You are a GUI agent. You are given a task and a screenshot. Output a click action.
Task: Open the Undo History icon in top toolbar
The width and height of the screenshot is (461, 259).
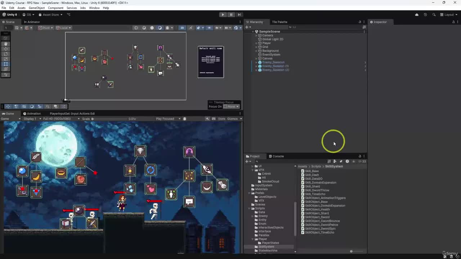(x=425, y=15)
